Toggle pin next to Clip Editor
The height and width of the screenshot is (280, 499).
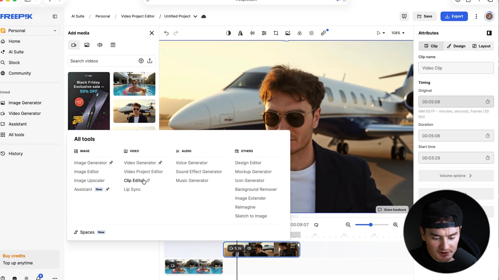pos(148,180)
